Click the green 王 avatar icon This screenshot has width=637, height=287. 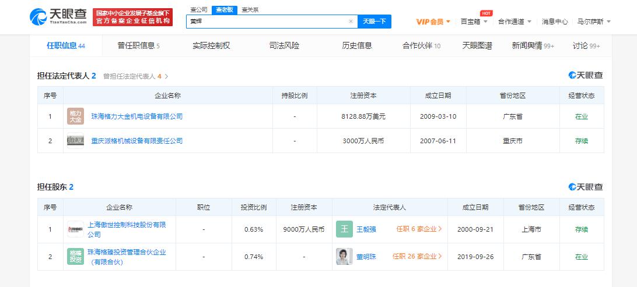(x=344, y=229)
